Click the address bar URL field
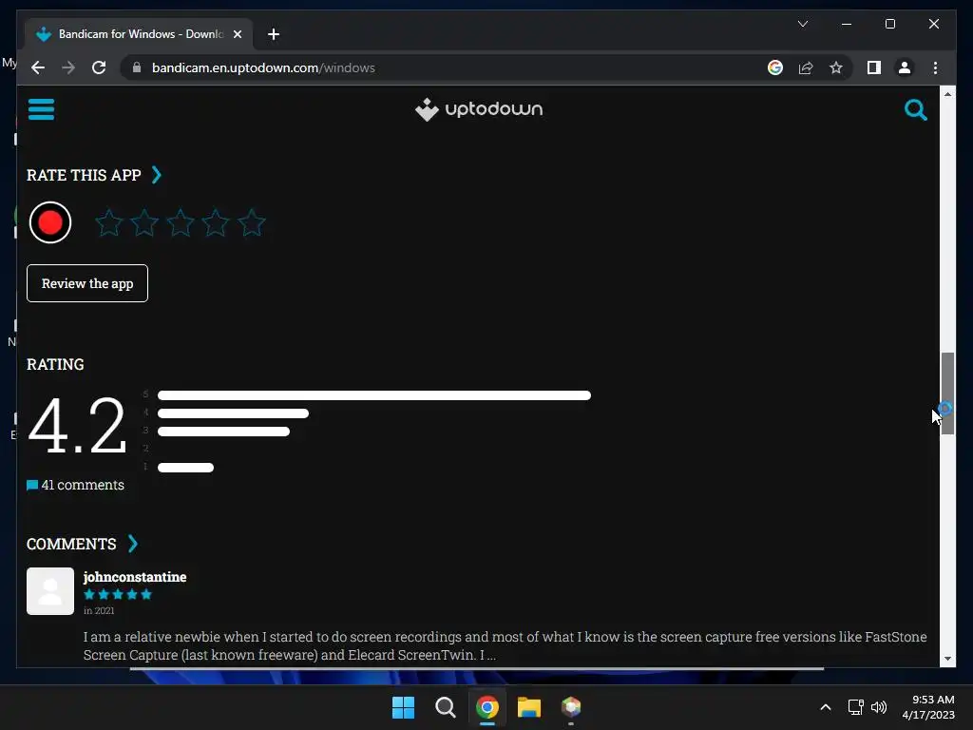This screenshot has width=973, height=730. point(447,67)
